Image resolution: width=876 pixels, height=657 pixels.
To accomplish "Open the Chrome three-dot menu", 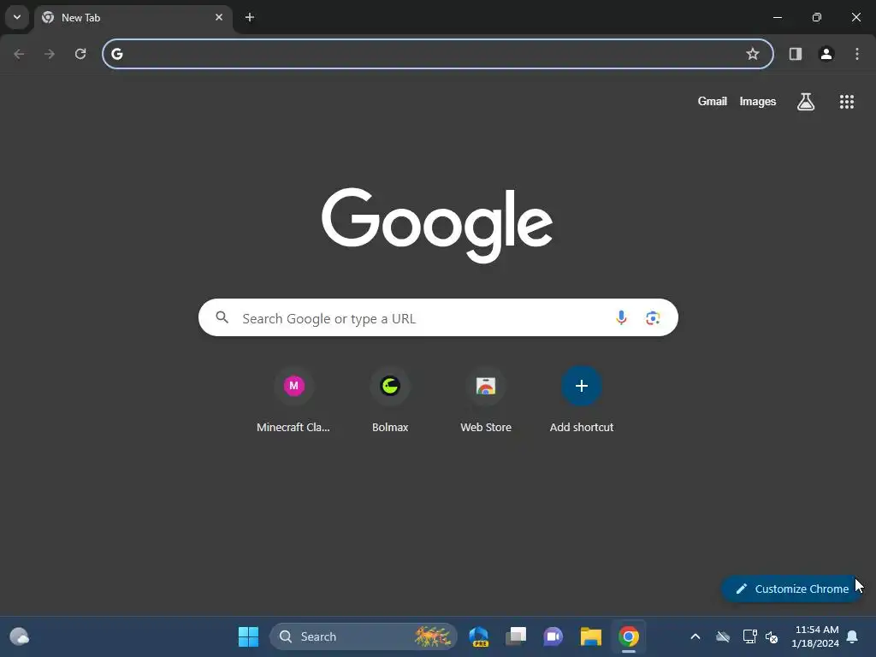I will 857,54.
